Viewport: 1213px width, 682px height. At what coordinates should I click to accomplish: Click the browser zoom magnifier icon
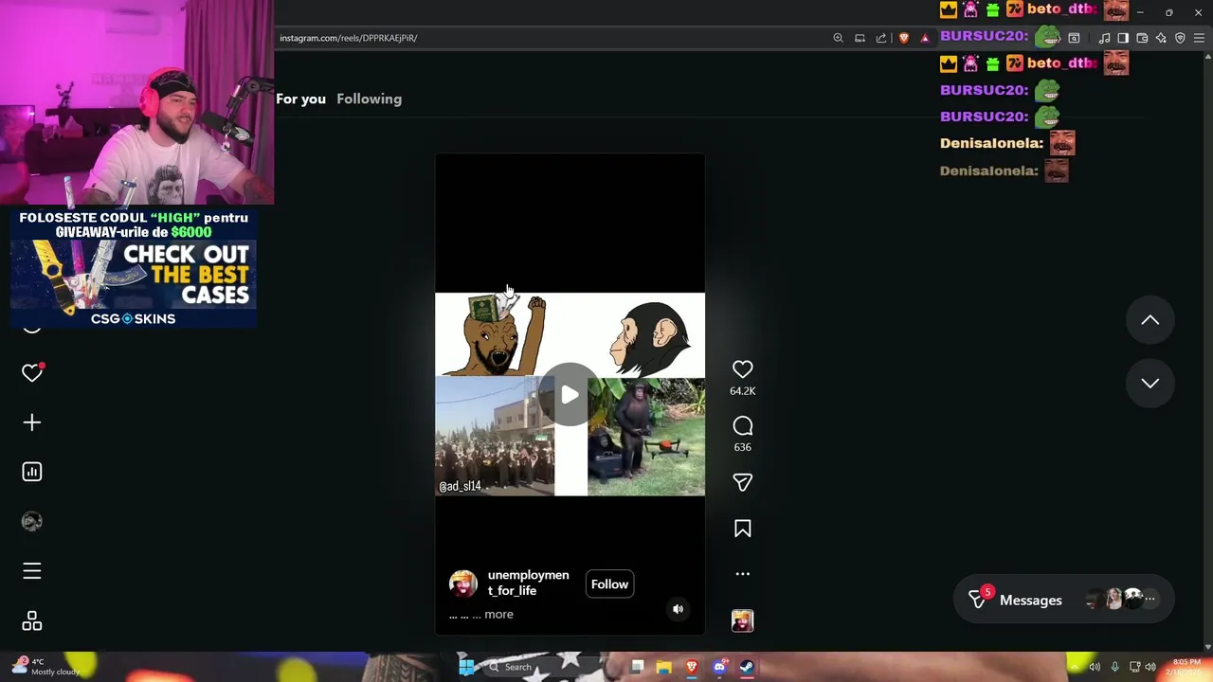click(838, 38)
